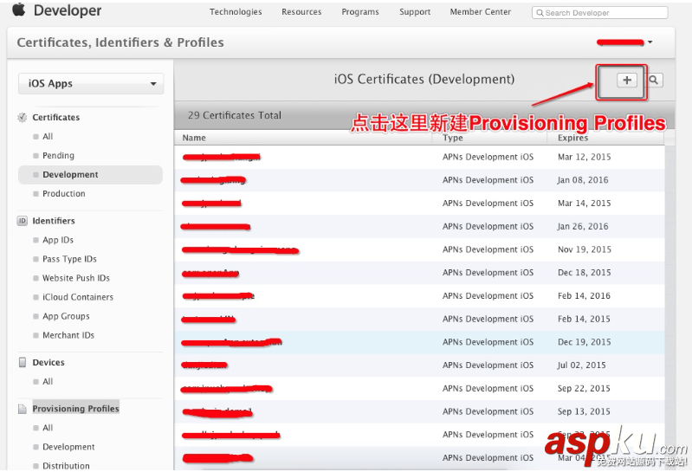Screen dimensions: 692x472
Task: Go to Member Center
Action: (480, 12)
